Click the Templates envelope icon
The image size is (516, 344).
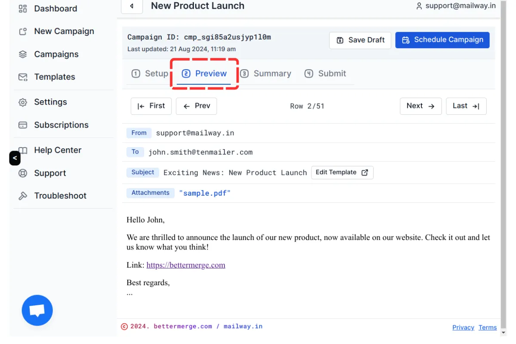pyautogui.click(x=23, y=77)
